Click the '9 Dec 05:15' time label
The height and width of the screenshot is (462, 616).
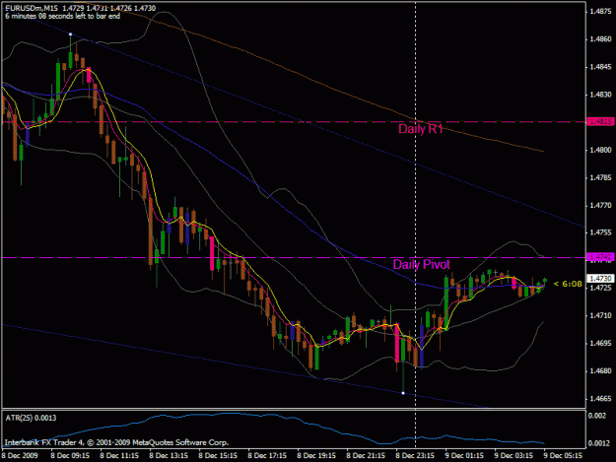point(563,456)
